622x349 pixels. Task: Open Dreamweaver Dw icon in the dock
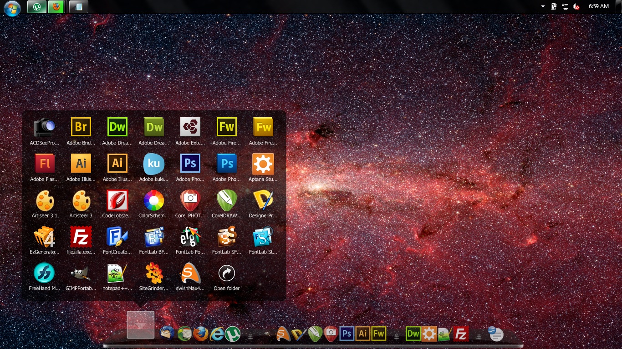(413, 334)
